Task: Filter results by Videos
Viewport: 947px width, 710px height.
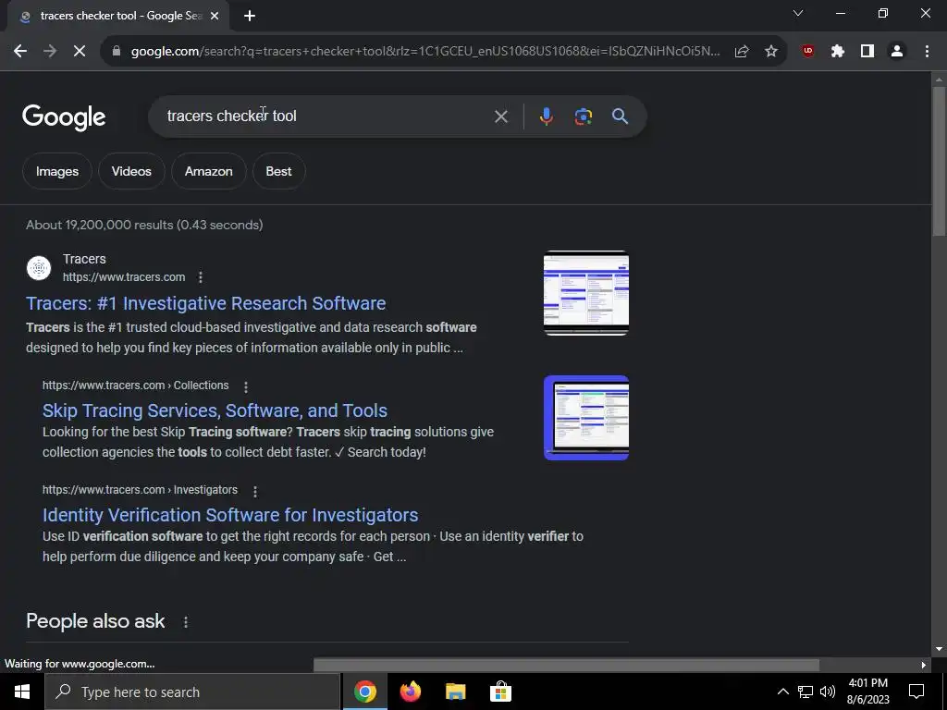Action: tap(131, 171)
